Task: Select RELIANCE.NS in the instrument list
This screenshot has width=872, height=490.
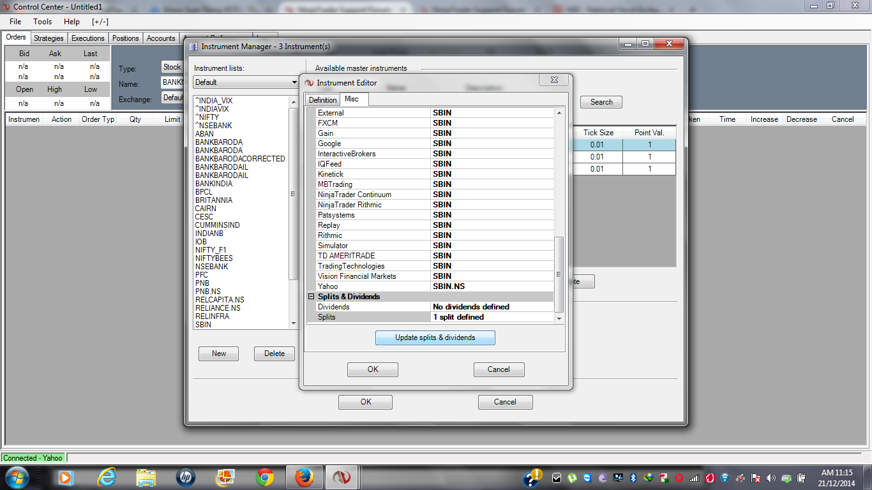Action: [x=218, y=308]
